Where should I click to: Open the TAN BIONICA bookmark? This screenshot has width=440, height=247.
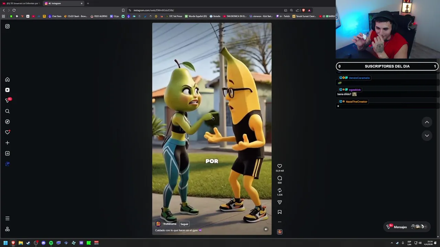pyautogui.click(x=235, y=16)
